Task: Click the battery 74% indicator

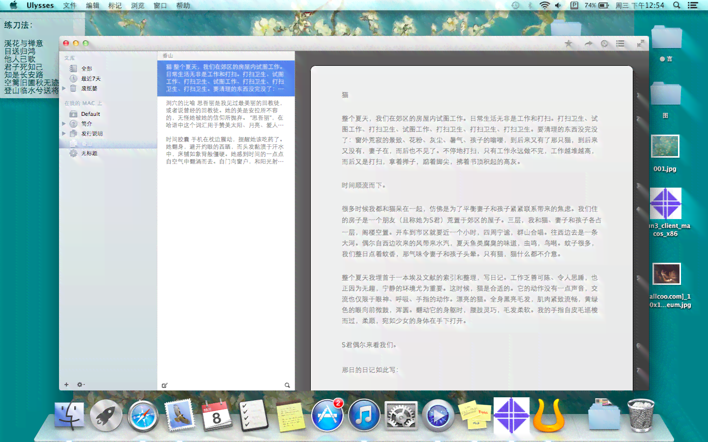Action: (597, 5)
